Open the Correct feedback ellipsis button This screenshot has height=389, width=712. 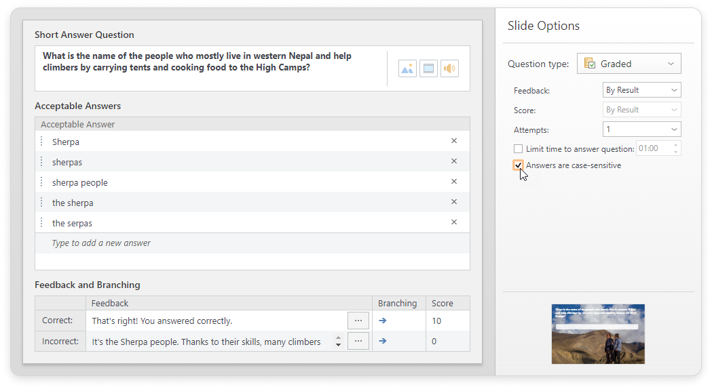coord(358,321)
